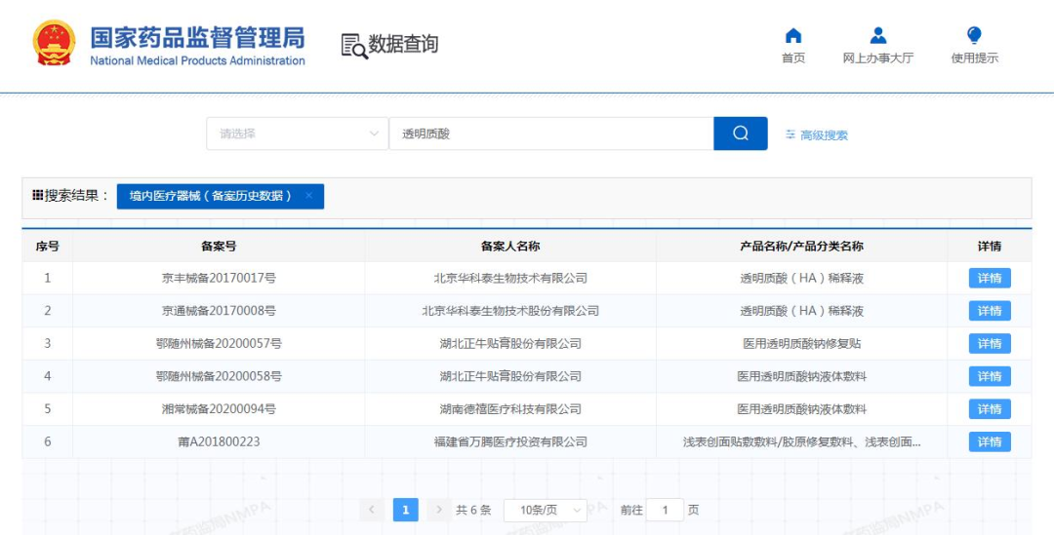Click the magnifier search button
Screen dimensions: 1054x535
point(740,134)
